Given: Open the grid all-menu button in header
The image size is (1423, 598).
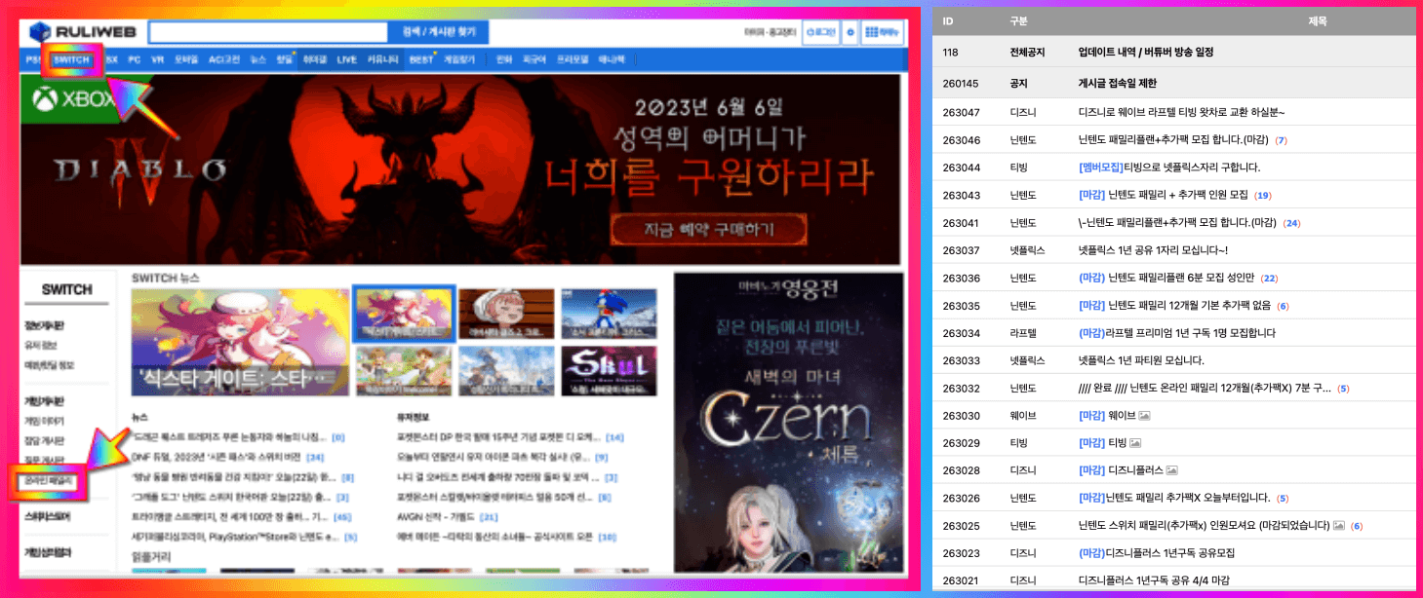Looking at the screenshot, I should click(x=882, y=32).
